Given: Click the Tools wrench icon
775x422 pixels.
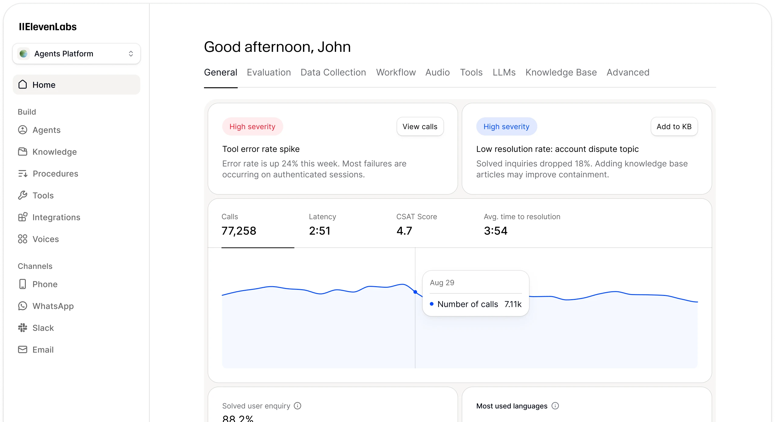Looking at the screenshot, I should tap(23, 195).
